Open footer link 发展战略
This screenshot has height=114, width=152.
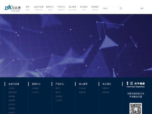point(12,96)
